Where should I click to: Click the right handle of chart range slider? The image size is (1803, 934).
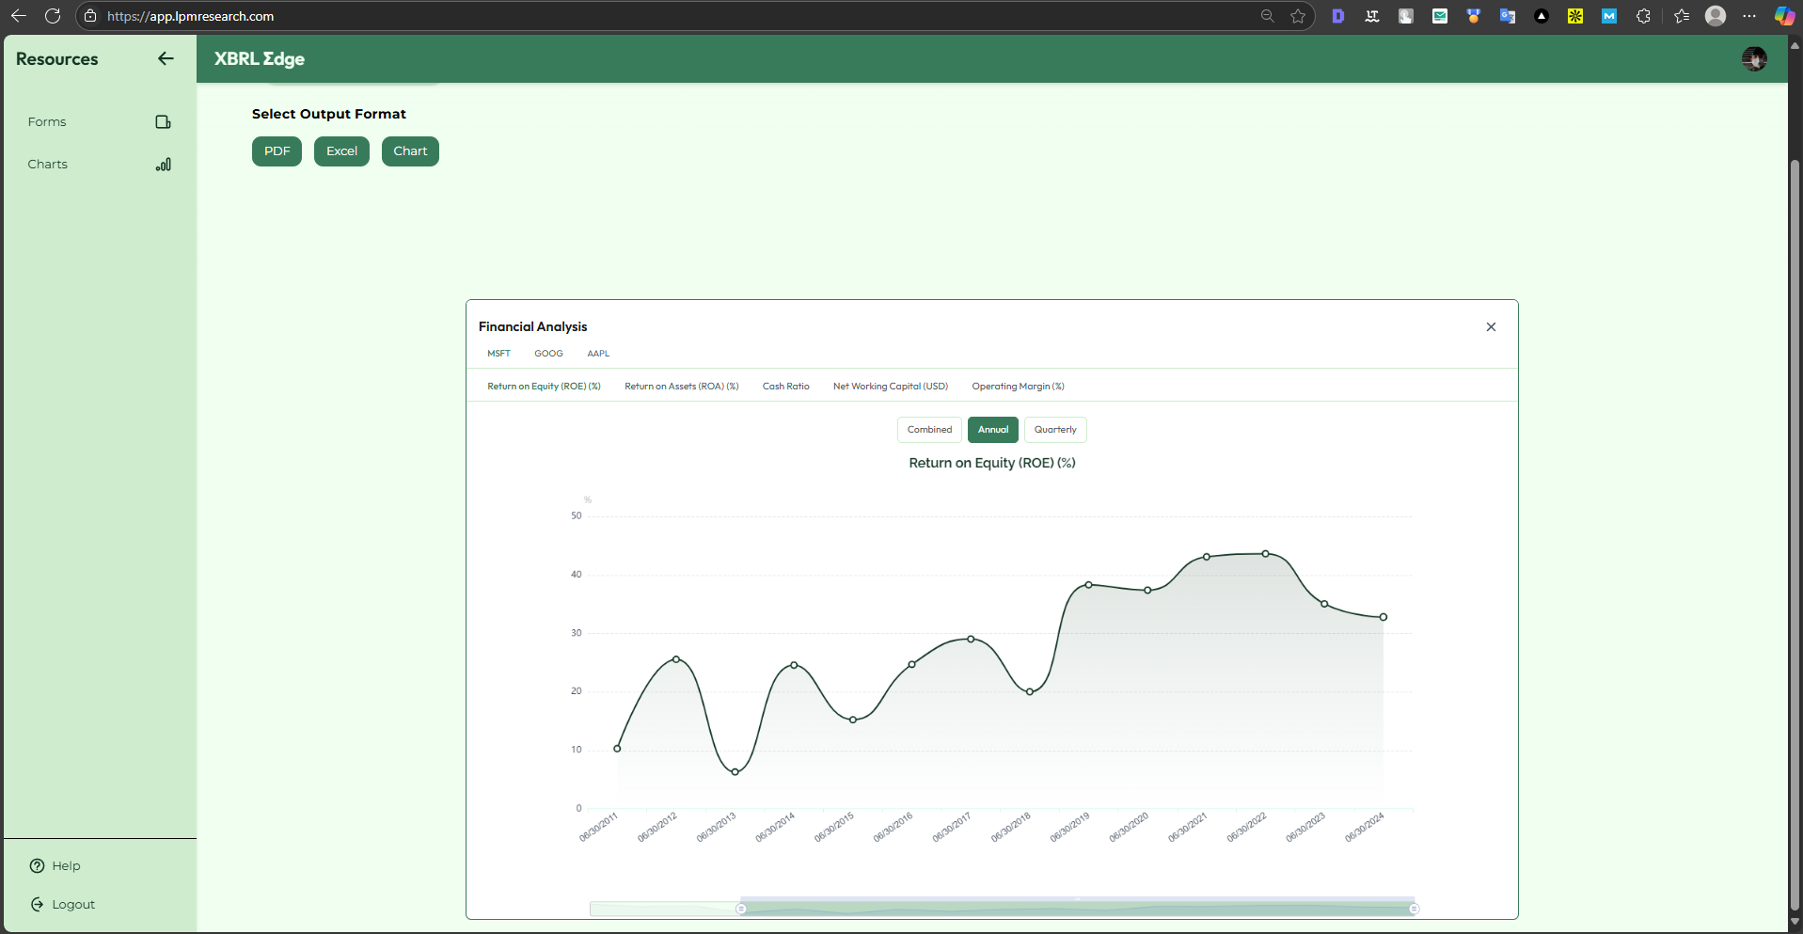pos(1414,909)
